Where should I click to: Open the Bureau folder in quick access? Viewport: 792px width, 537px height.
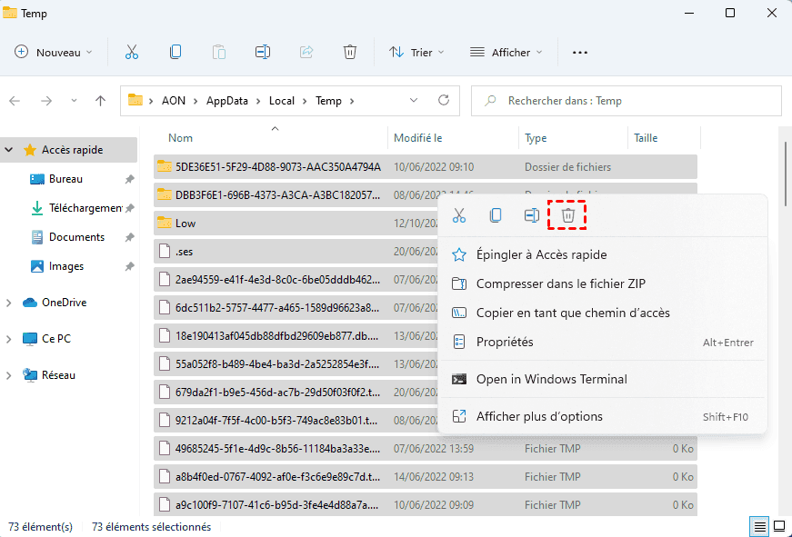pyautogui.click(x=65, y=179)
